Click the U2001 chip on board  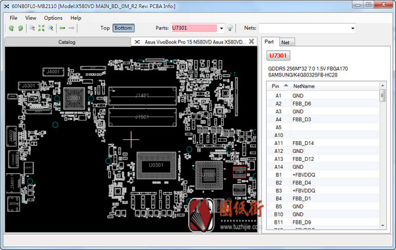click(x=74, y=98)
